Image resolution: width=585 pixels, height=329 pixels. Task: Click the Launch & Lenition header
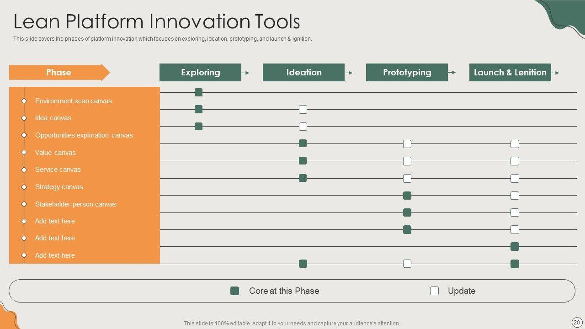pyautogui.click(x=510, y=73)
